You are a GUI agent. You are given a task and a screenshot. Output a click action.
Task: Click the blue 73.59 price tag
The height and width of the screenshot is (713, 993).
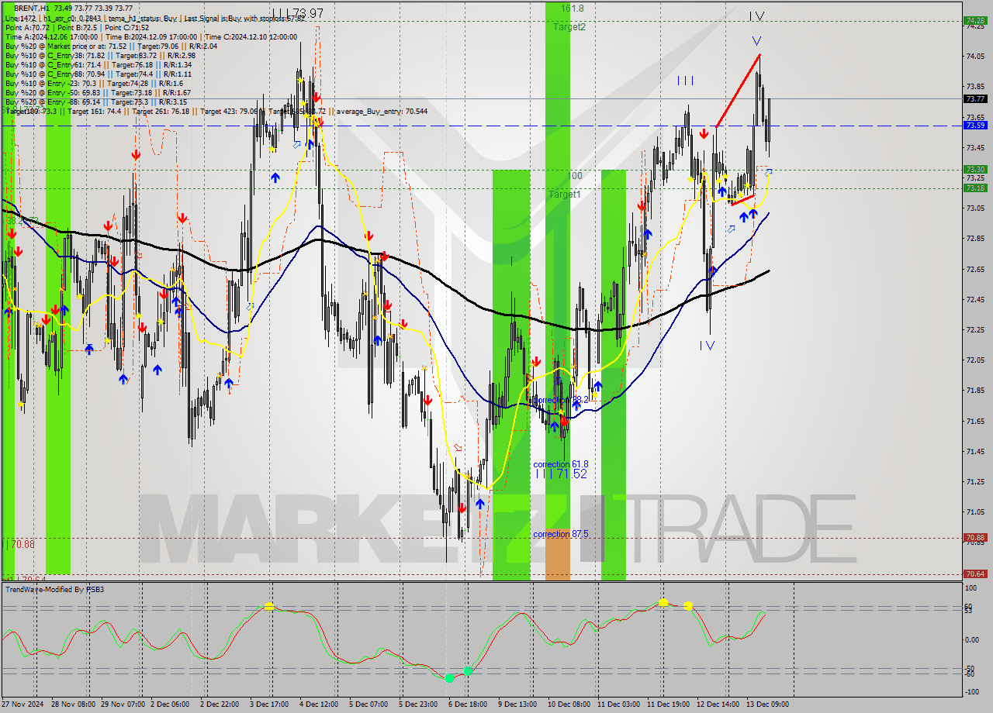click(975, 125)
